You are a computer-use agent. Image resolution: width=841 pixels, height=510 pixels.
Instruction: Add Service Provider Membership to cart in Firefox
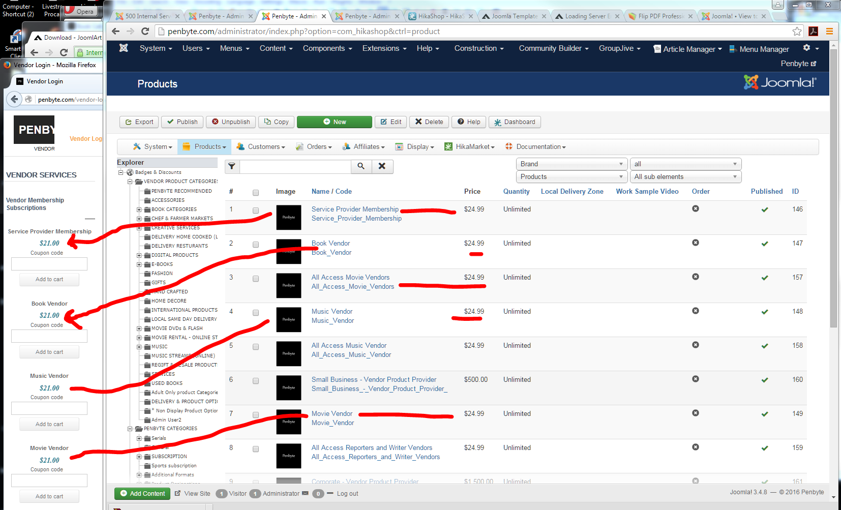coord(49,279)
